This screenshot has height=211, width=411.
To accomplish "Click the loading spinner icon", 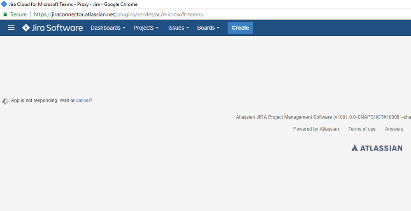I will pos(5,101).
